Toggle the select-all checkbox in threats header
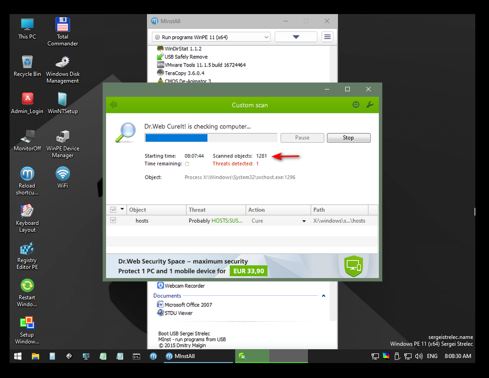Image resolution: width=489 pixels, height=378 pixels. click(113, 210)
